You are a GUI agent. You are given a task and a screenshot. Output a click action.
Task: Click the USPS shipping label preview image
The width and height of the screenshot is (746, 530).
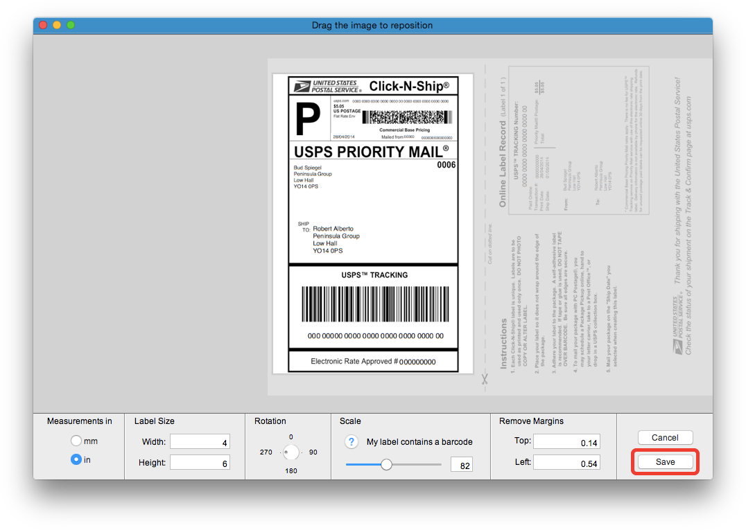coord(373,223)
